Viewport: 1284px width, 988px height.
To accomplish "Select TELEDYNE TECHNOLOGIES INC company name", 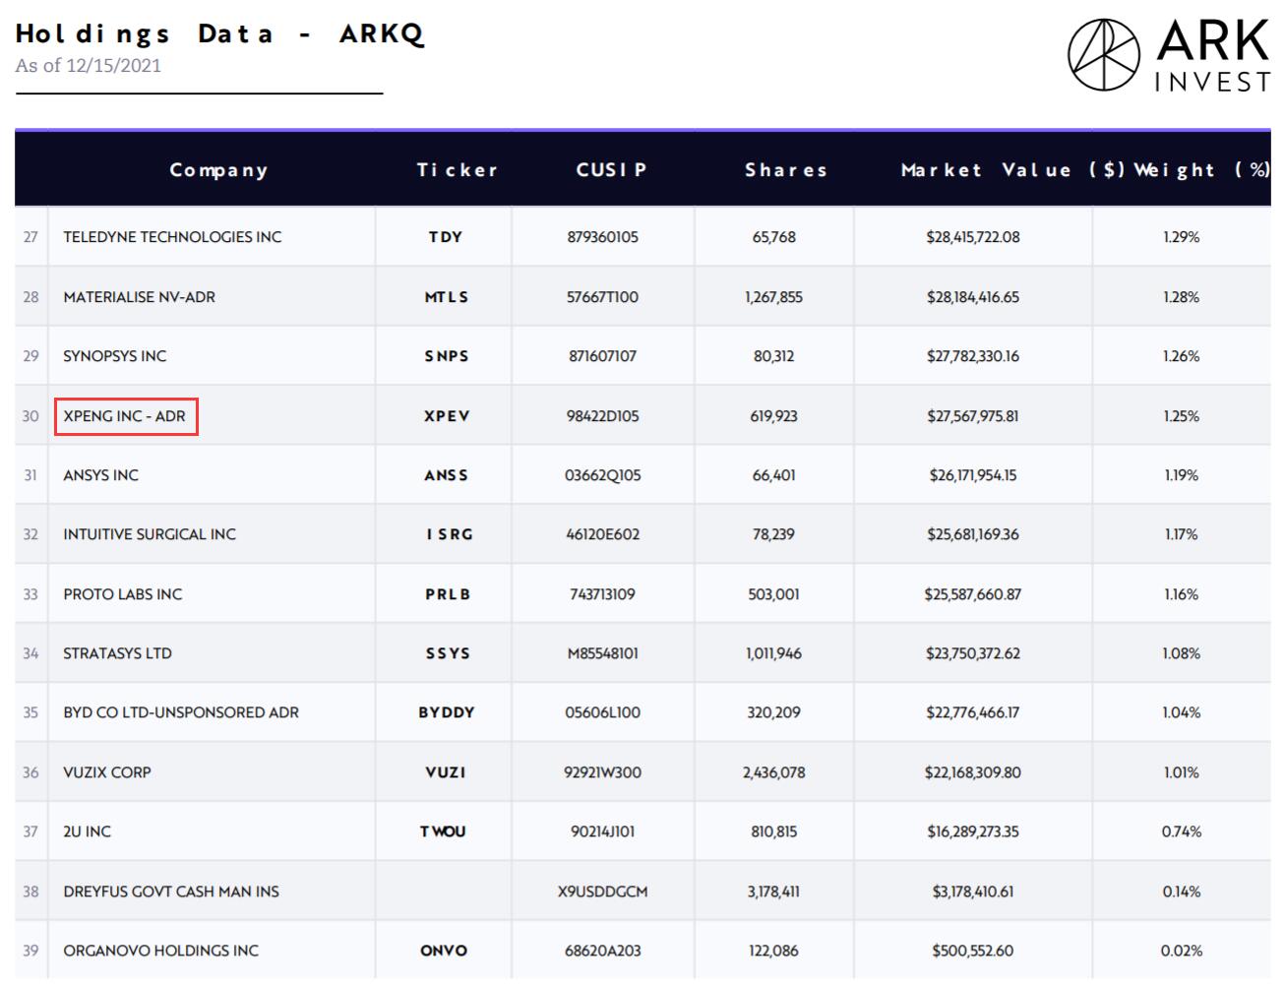I will 172,237.
